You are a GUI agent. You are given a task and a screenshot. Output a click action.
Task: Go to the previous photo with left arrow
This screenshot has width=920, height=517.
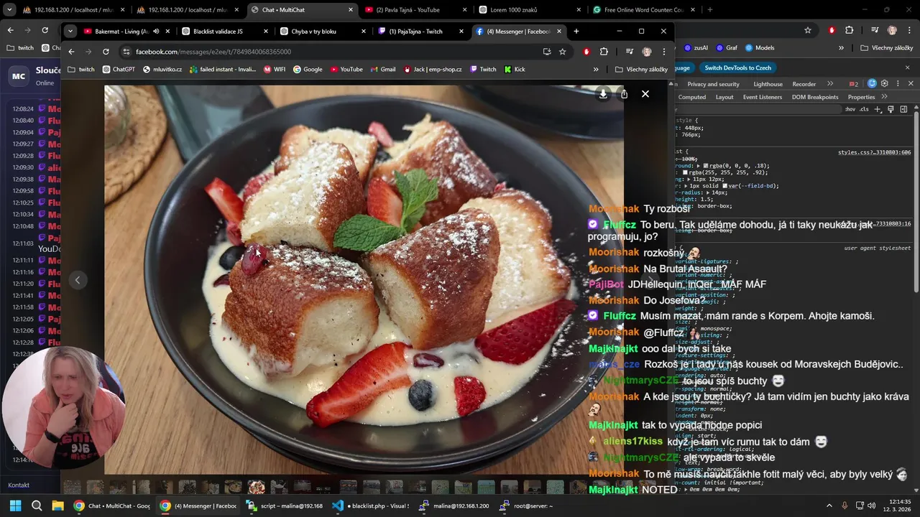click(x=78, y=280)
